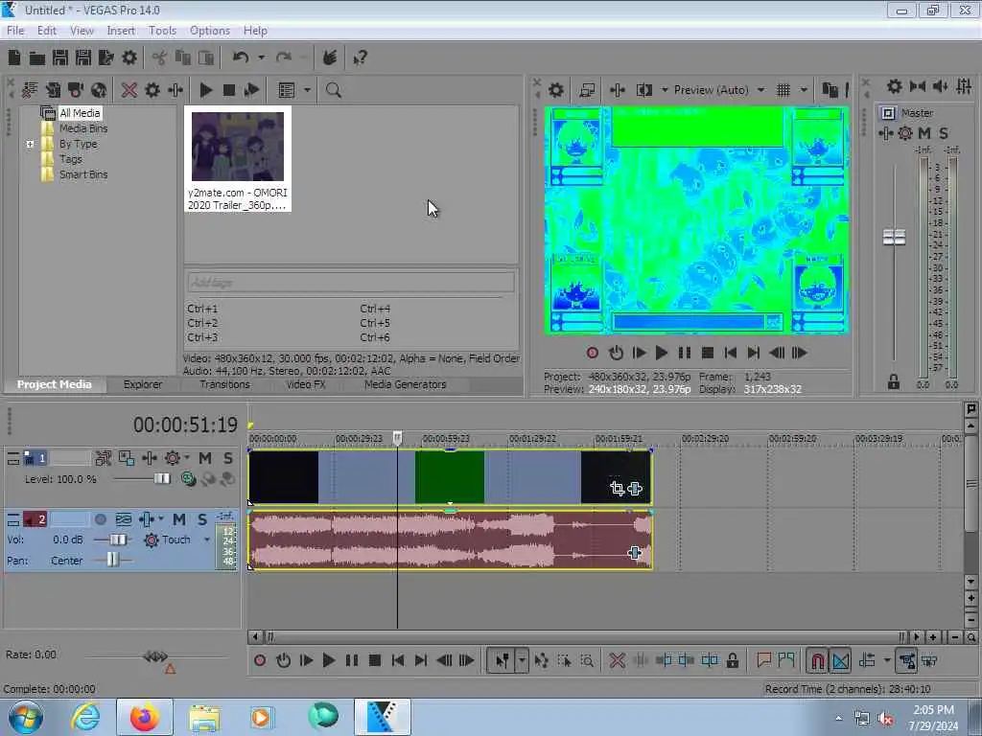Click the Open project folder icon
Screen dimensions: 982x736
(37, 58)
